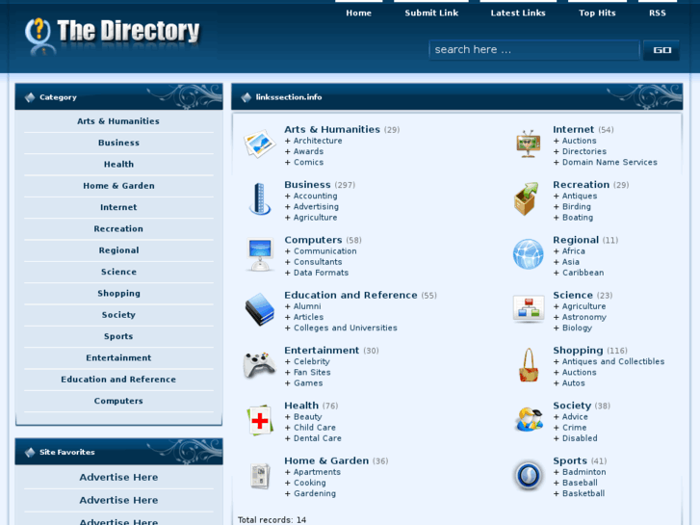Select Internet in the Category sidebar

(x=118, y=207)
